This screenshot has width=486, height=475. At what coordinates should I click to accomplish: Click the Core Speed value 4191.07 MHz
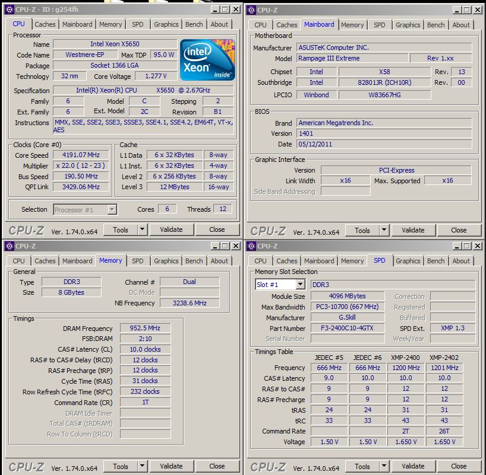81,155
